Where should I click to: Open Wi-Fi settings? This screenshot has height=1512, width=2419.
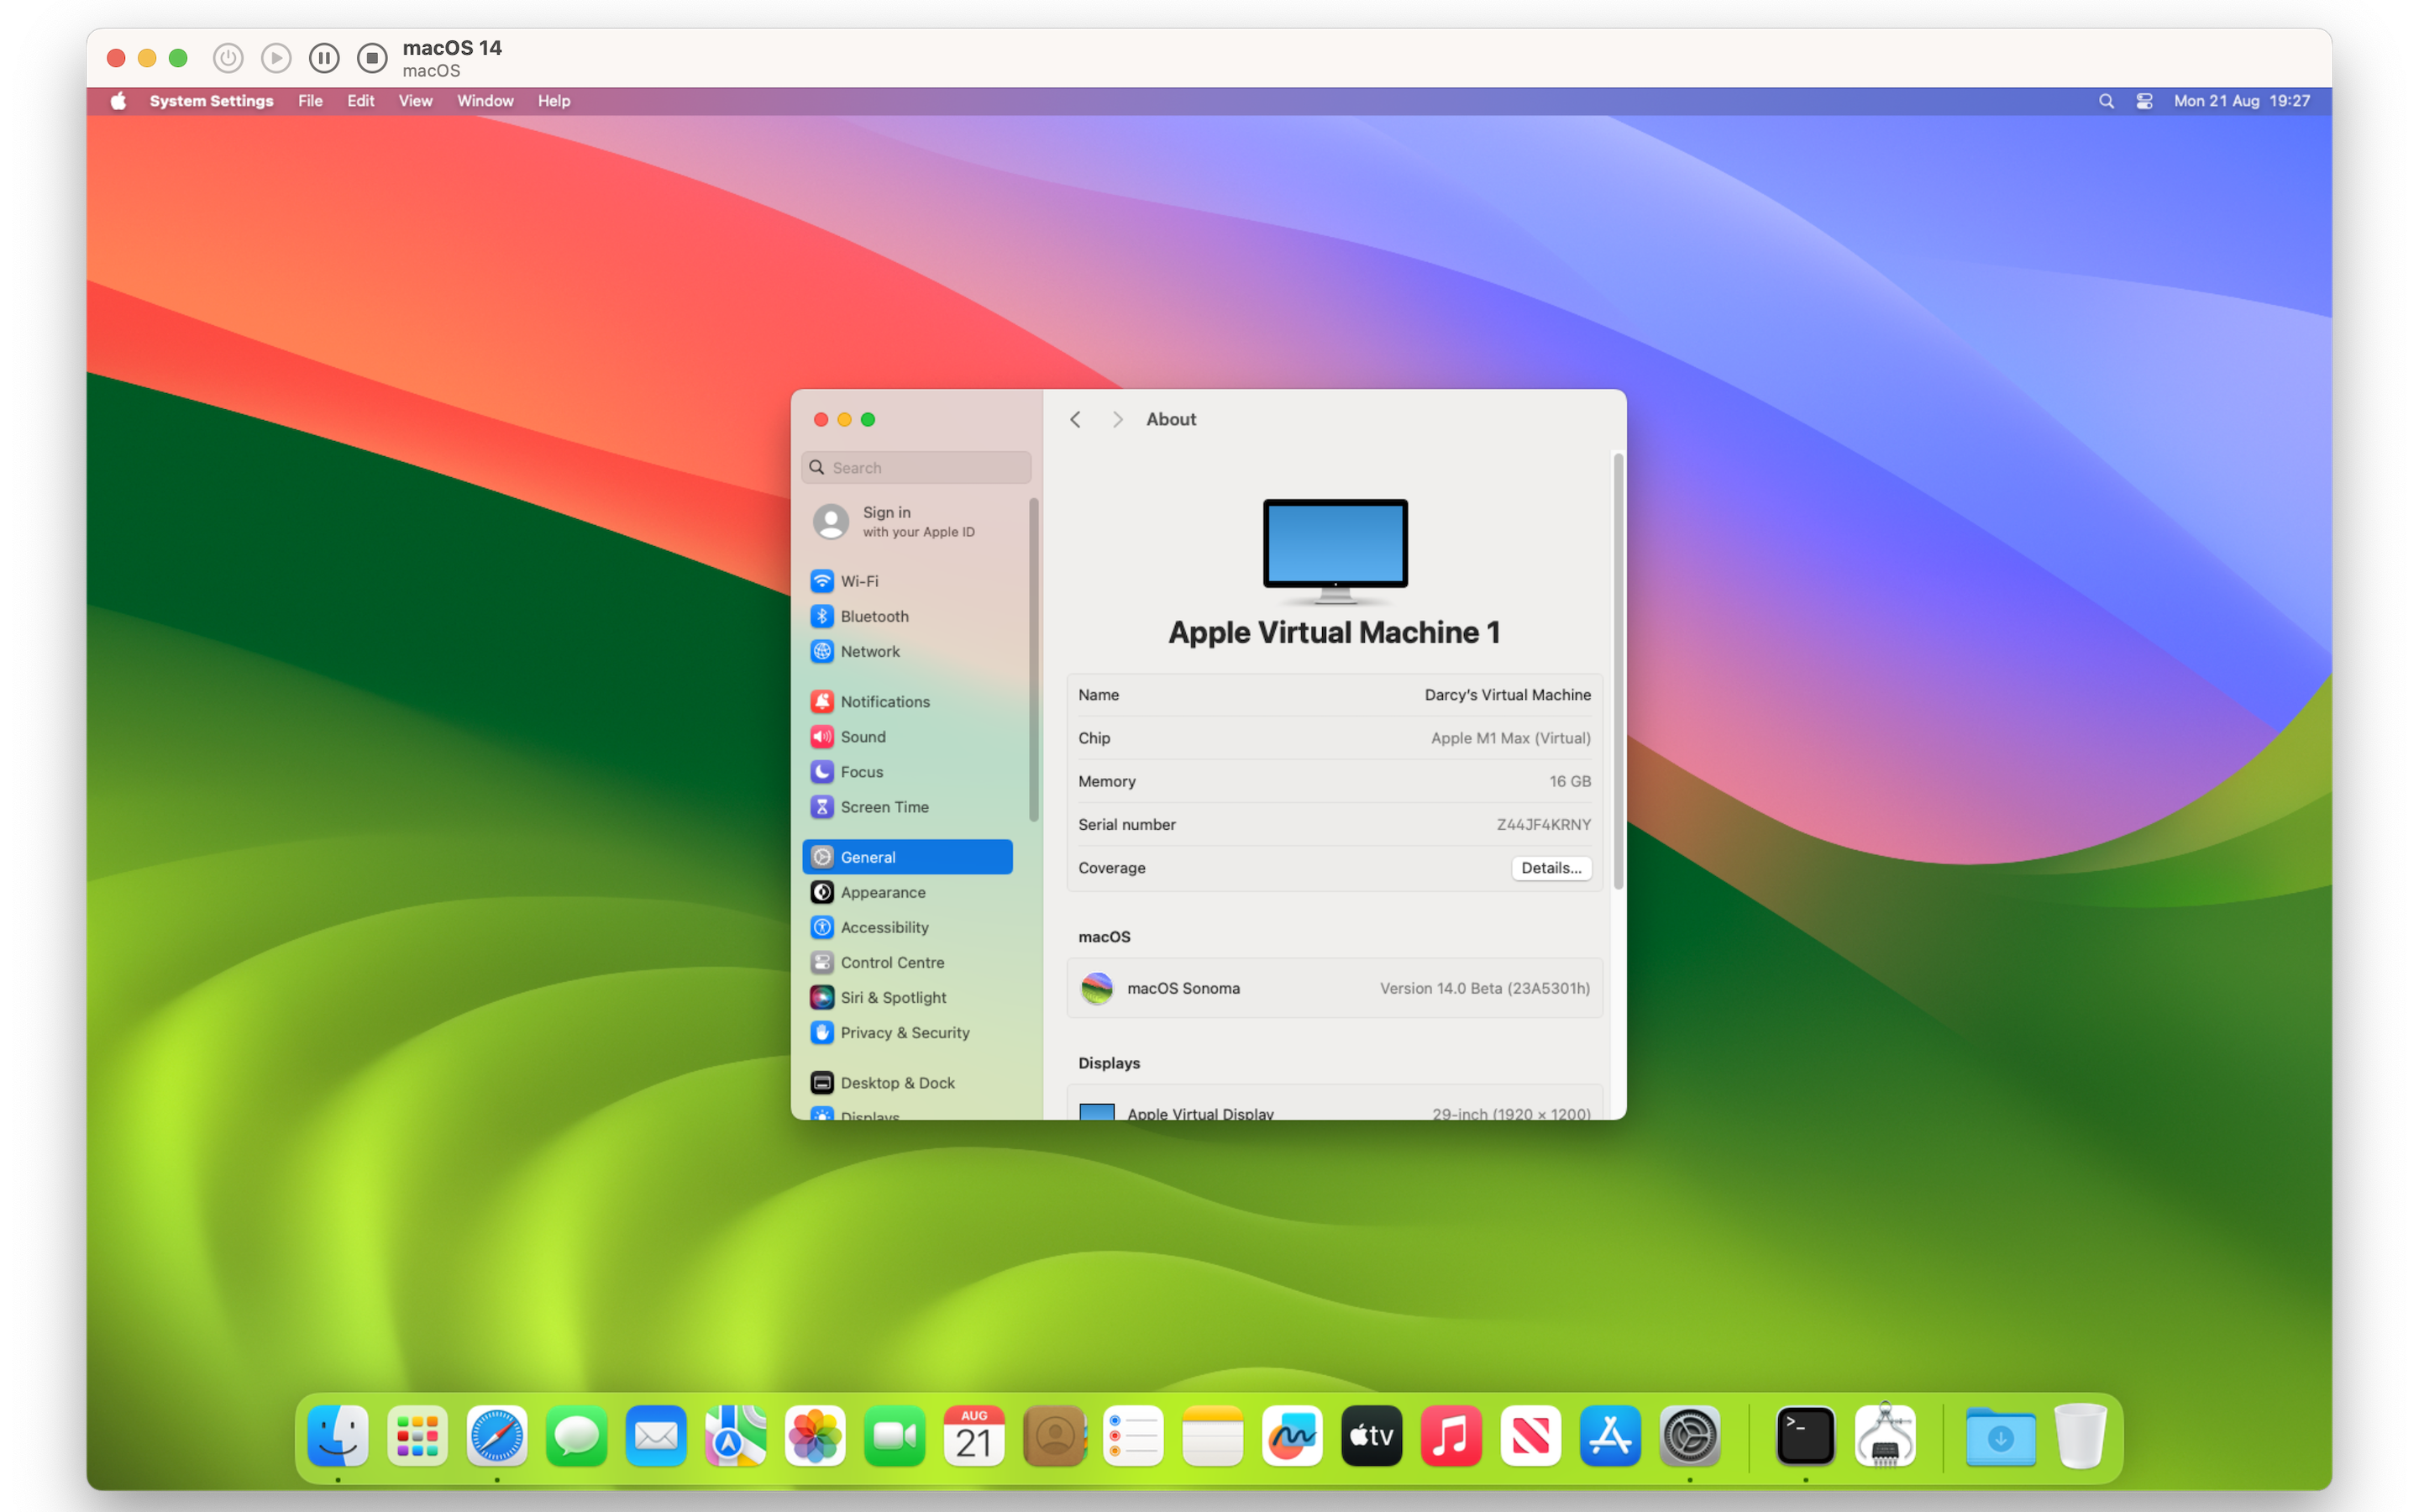(x=908, y=581)
